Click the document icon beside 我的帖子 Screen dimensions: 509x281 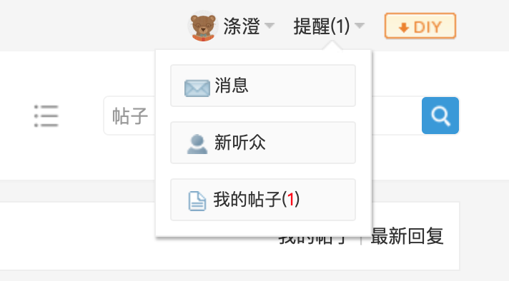pos(197,201)
